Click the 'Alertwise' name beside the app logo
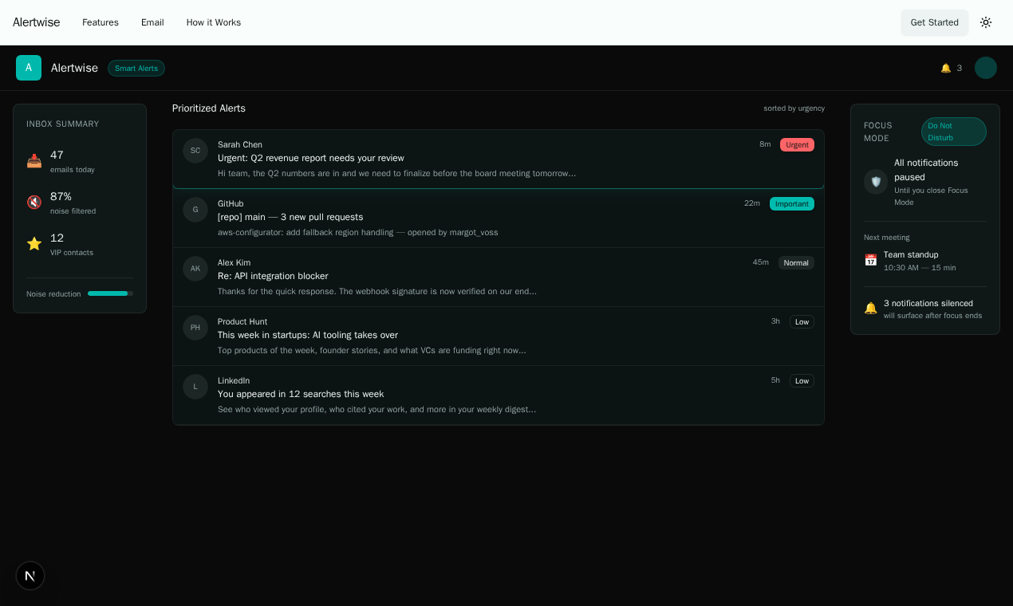Screen dimensions: 1013x606 (74, 68)
